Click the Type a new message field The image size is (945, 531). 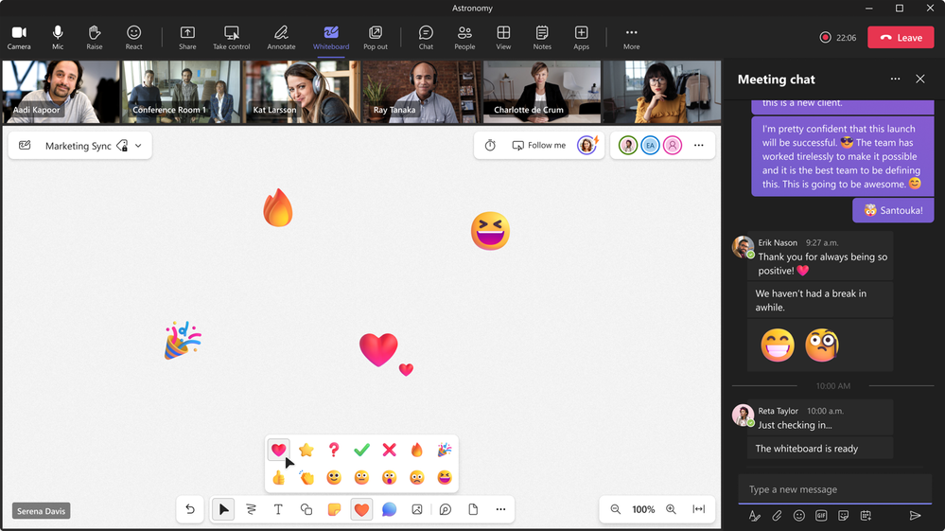[835, 489]
